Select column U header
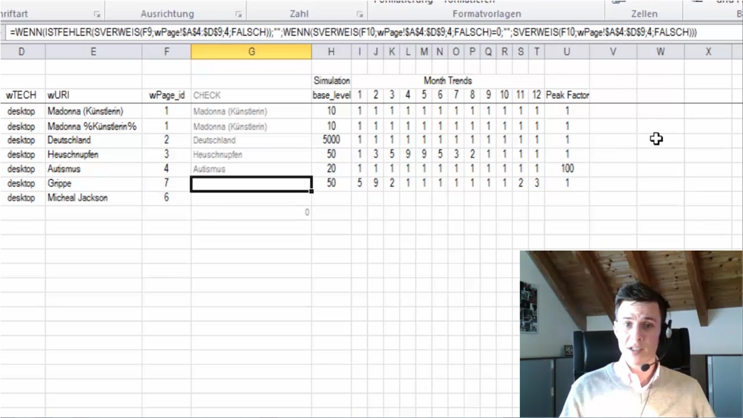The height and width of the screenshot is (418, 743). (x=567, y=52)
